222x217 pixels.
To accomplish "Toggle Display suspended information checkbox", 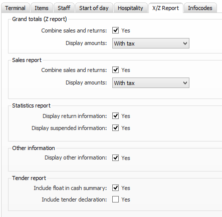I will point(115,128).
